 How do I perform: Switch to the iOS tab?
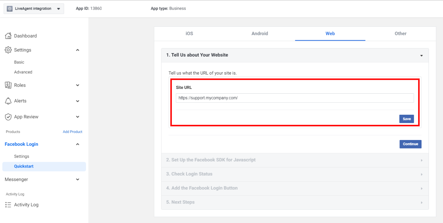pos(189,33)
